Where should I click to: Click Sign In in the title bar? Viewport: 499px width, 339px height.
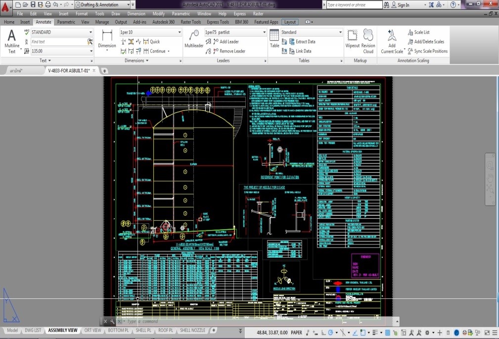pyautogui.click(x=403, y=5)
